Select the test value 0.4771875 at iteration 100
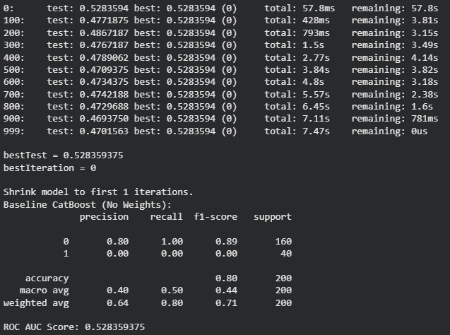 pyautogui.click(x=104, y=20)
